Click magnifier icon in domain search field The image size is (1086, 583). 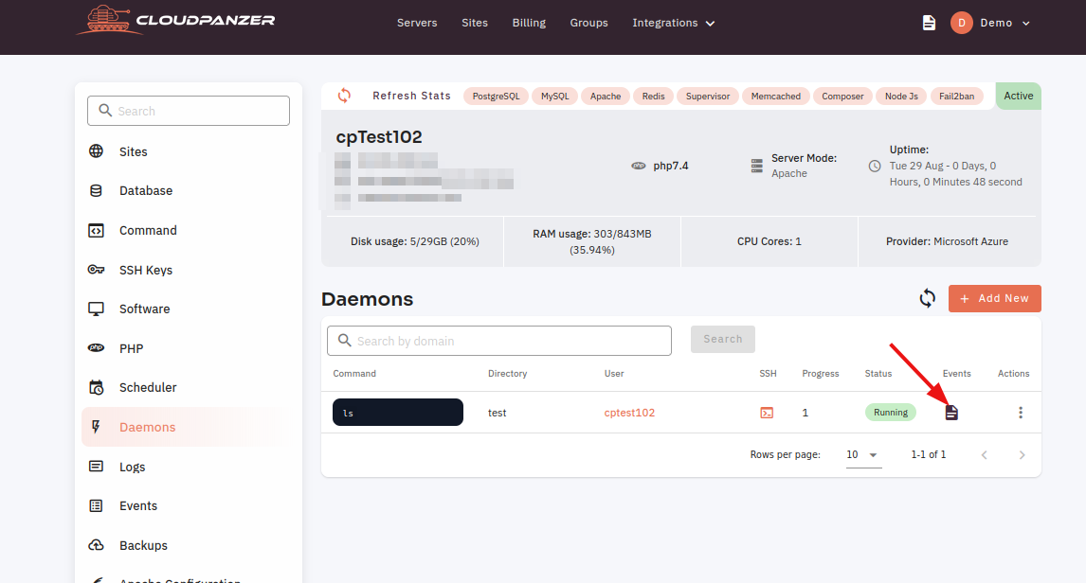[x=344, y=341]
